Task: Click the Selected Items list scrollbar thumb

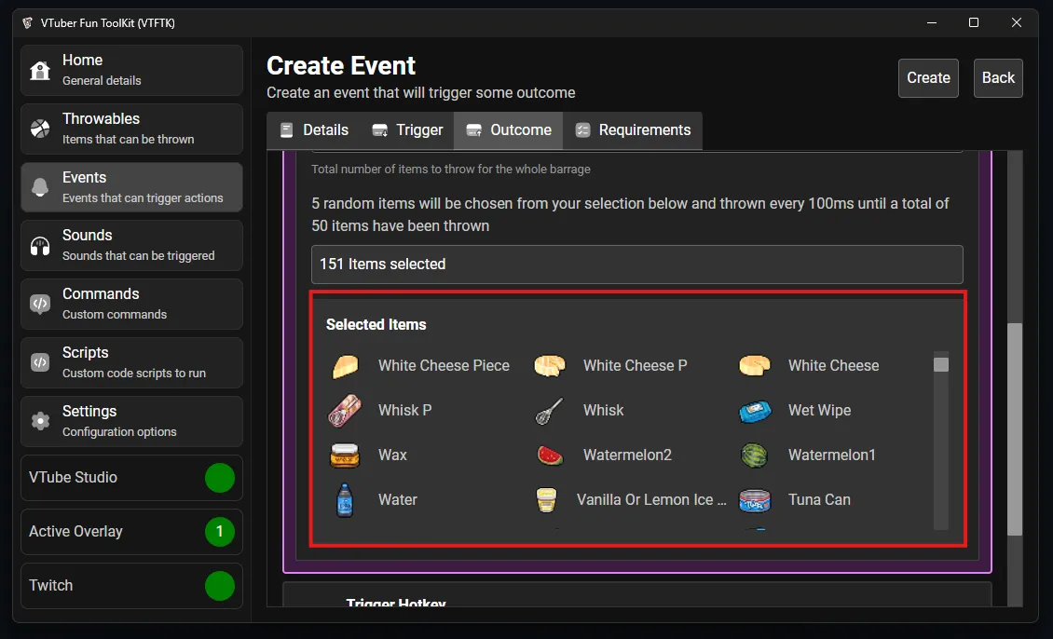Action: [x=941, y=364]
